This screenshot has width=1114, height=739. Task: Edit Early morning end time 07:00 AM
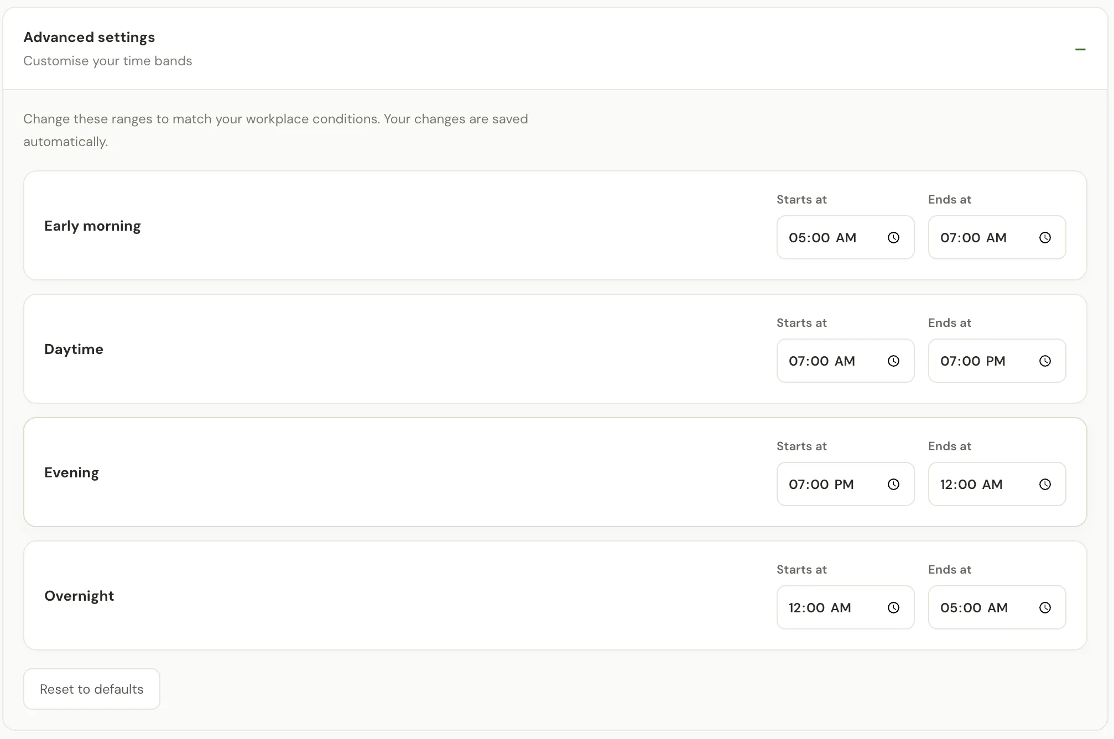pos(997,237)
